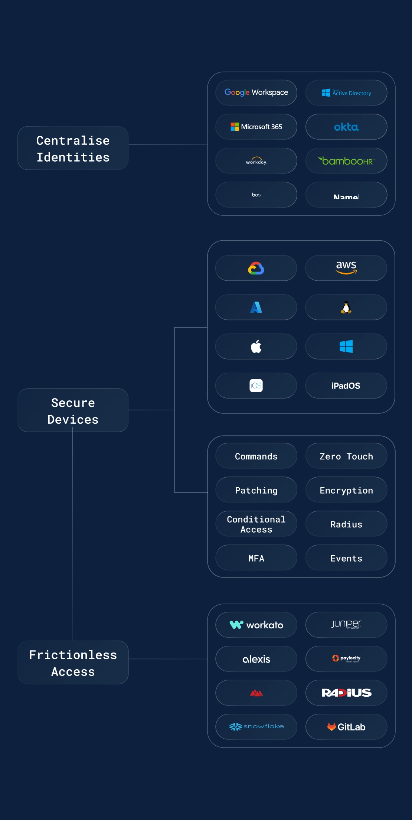Click the iOS icon pill
This screenshot has width=412, height=820.
[256, 385]
